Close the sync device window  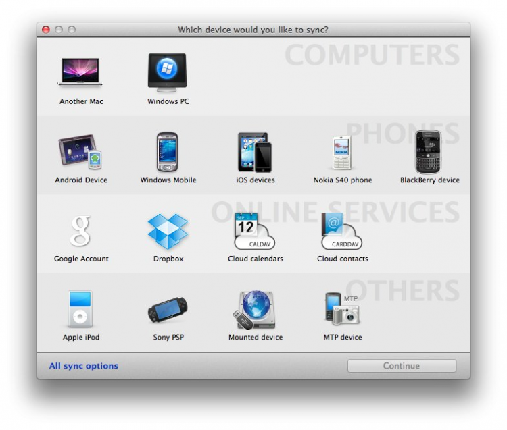click(46, 30)
